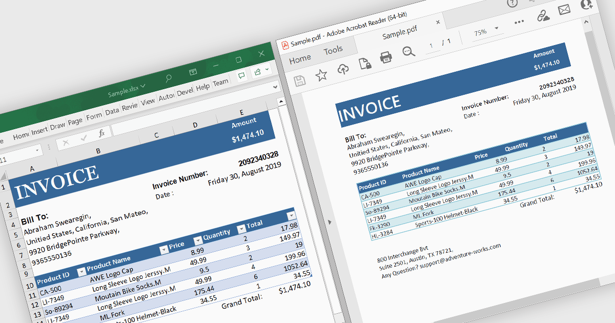This screenshot has height=323, width=615.
Task: Open the Excel title bar search icon
Action: [168, 78]
